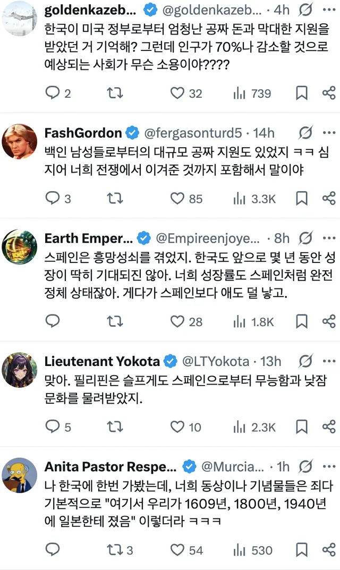340x570 pixels.
Task: Share the Anita Pastor tweet
Action: click(x=329, y=550)
